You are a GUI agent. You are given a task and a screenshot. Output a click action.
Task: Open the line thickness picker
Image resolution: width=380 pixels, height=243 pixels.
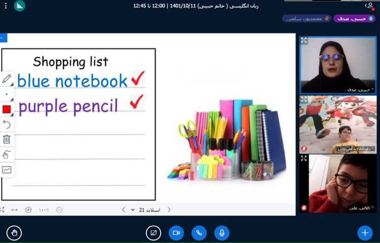(x=7, y=94)
